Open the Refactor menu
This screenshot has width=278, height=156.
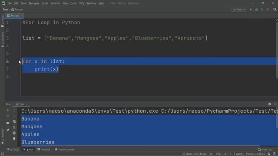pos(56,3)
